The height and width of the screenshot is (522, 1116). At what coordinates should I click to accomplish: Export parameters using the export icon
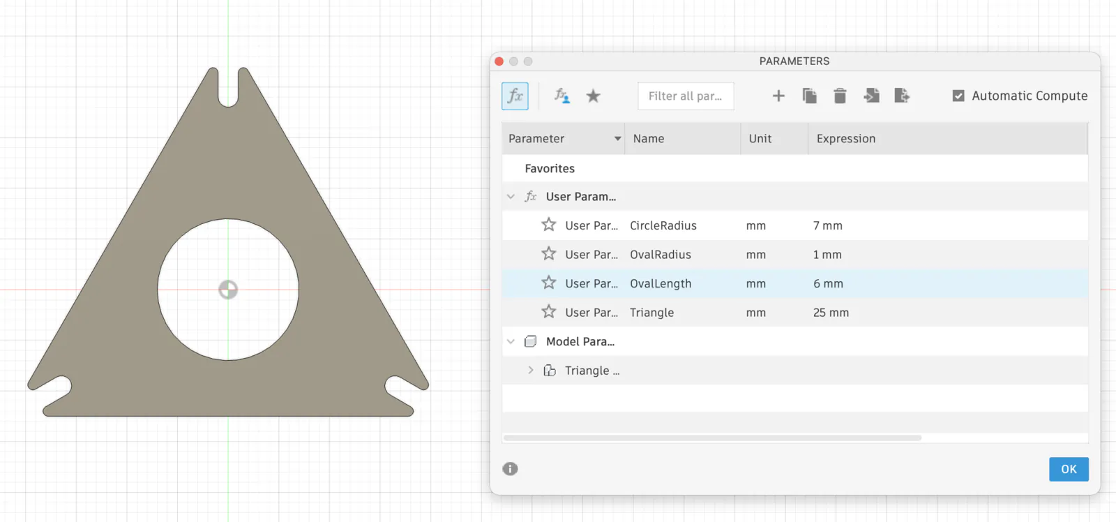(902, 96)
